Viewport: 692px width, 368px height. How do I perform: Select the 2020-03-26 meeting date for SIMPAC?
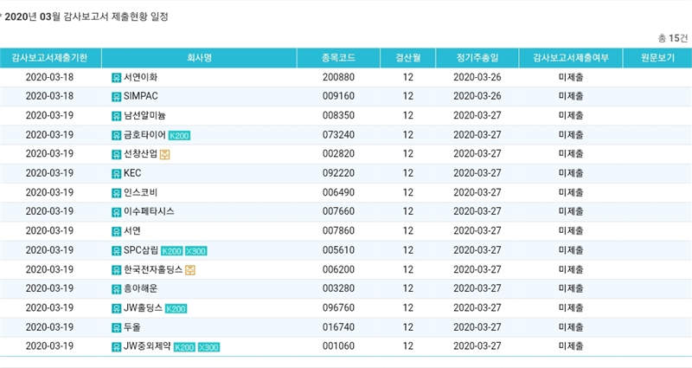(x=477, y=96)
